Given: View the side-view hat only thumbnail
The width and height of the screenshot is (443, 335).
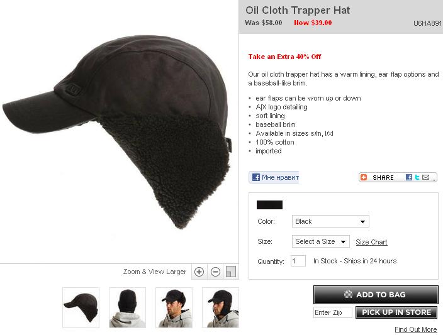Looking at the screenshot, I should tap(81, 307).
